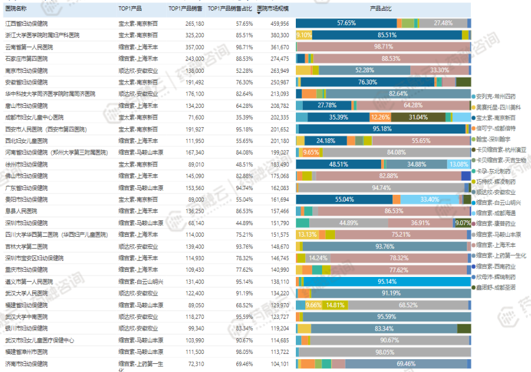Click the 江西省妇幼保健院 hospital name cell
Screen dimensions: 531x372
[26, 23]
